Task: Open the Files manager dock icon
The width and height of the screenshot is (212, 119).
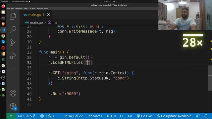Action: pyautogui.click(x=3, y=12)
